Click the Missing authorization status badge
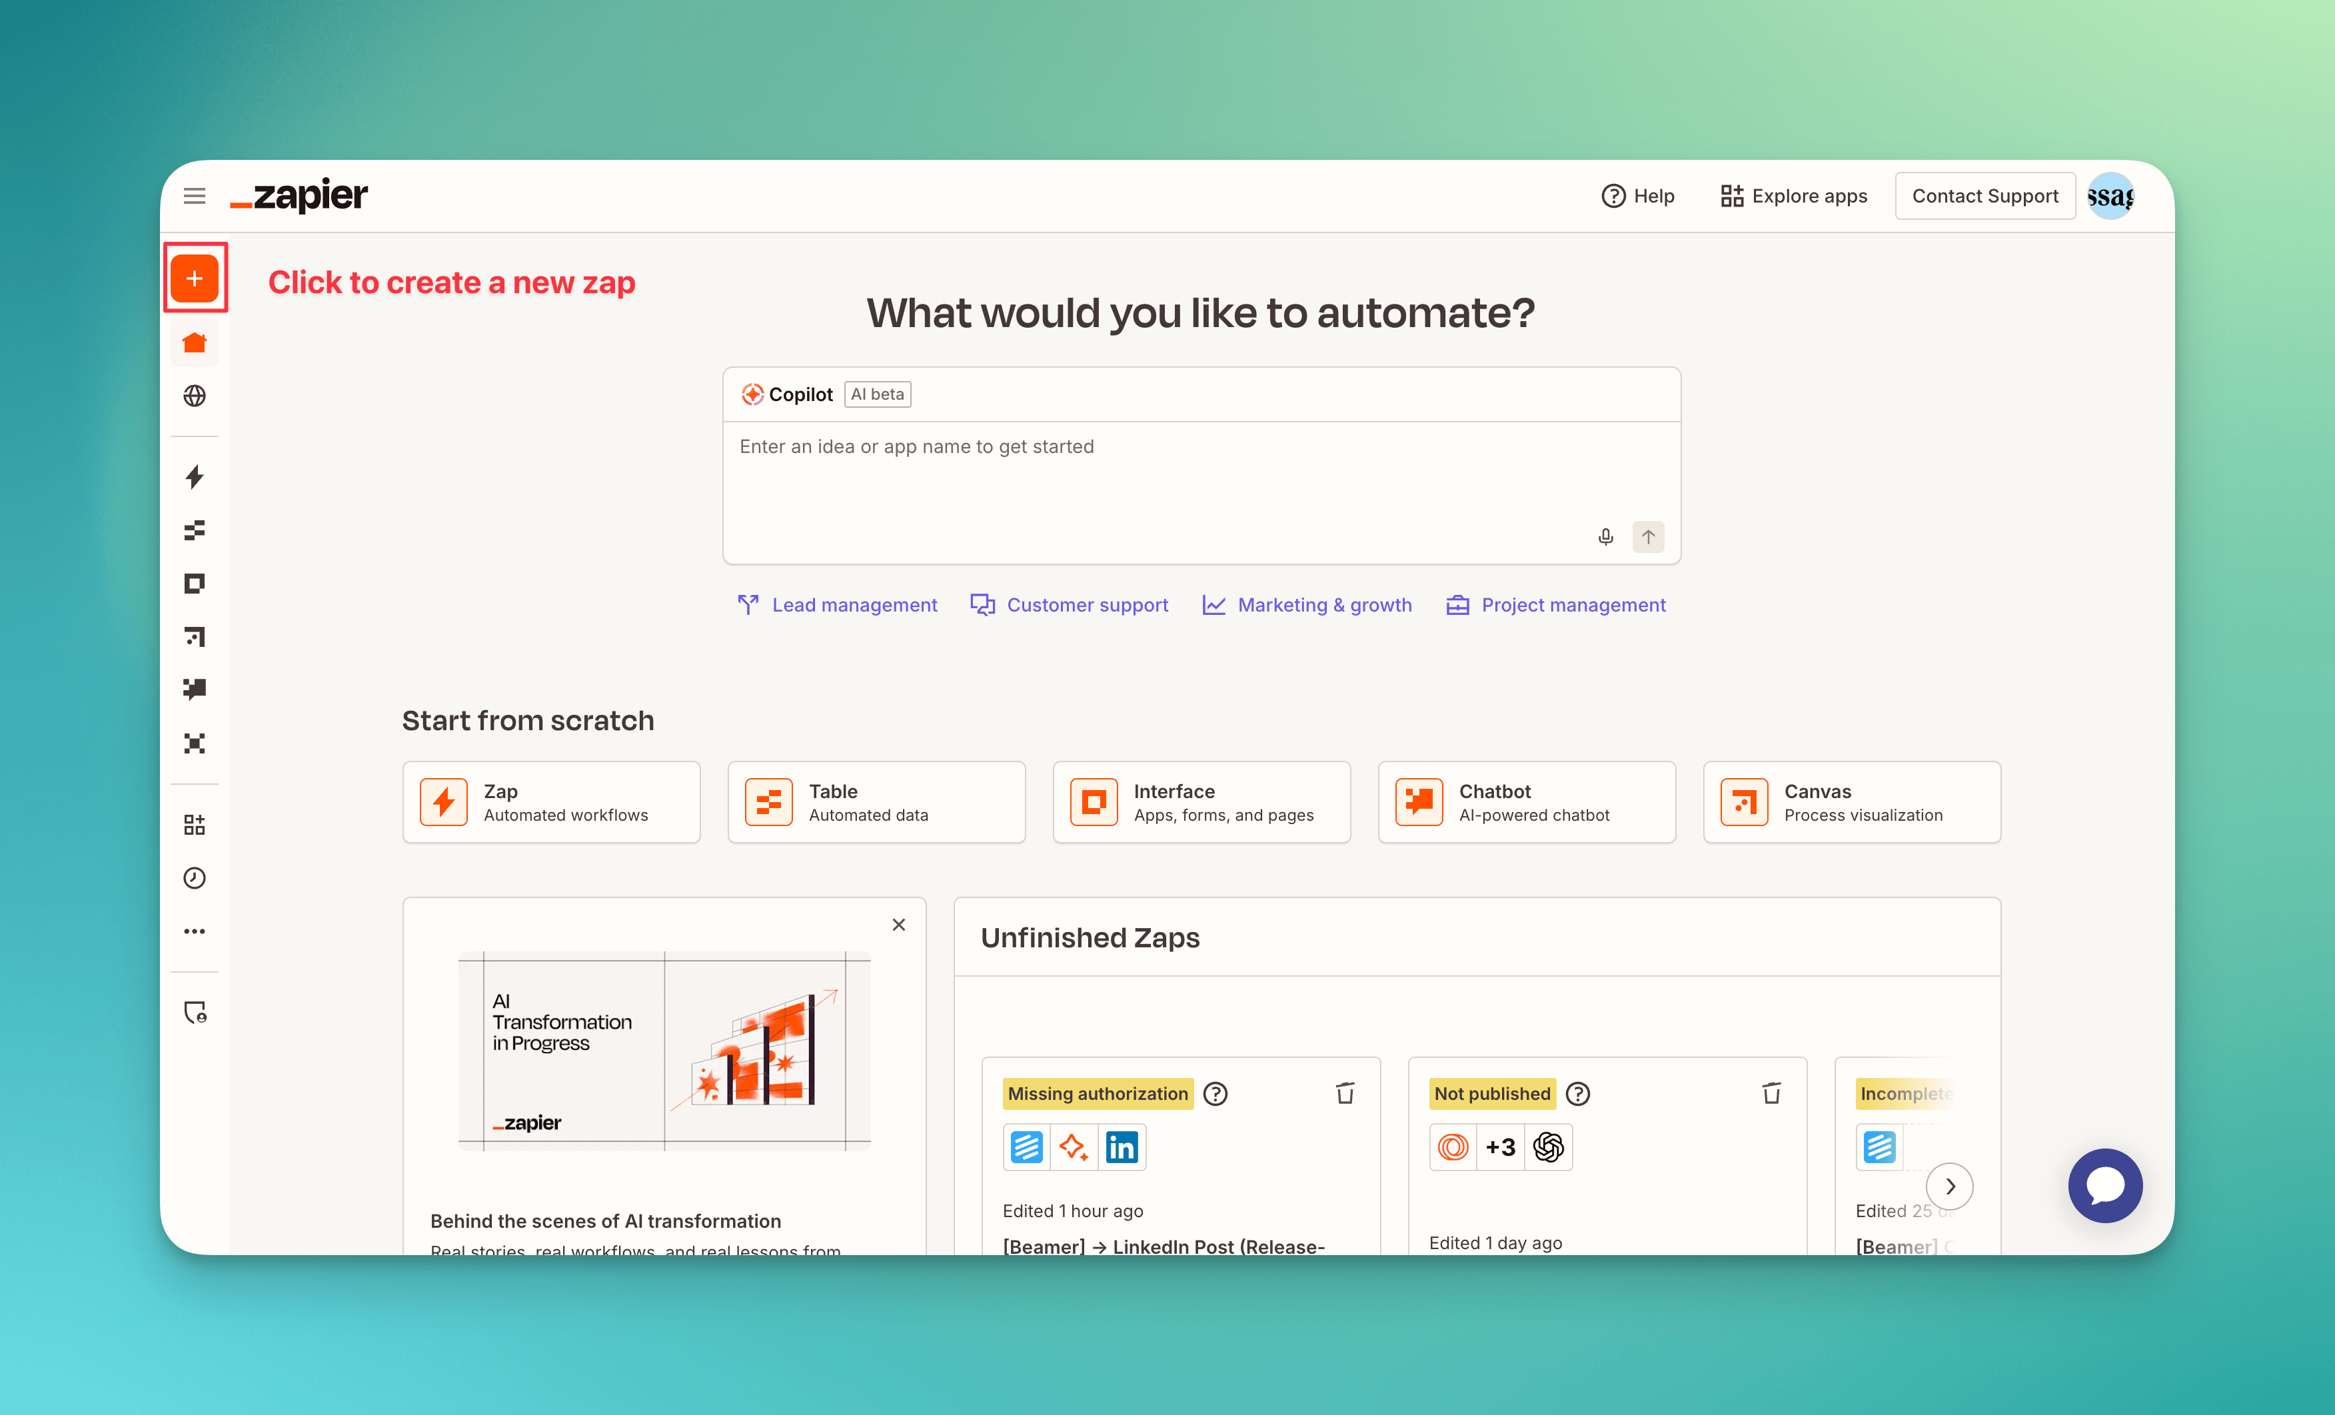This screenshot has height=1415, width=2335. click(x=1098, y=1094)
